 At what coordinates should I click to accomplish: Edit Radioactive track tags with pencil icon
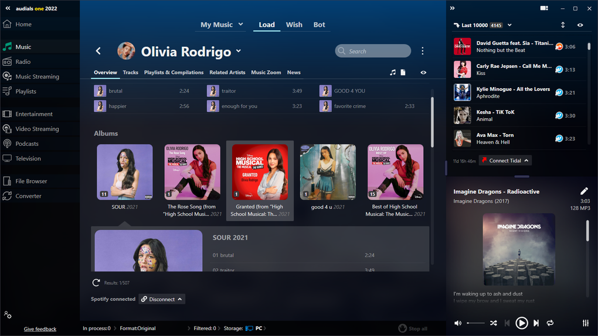tap(584, 191)
